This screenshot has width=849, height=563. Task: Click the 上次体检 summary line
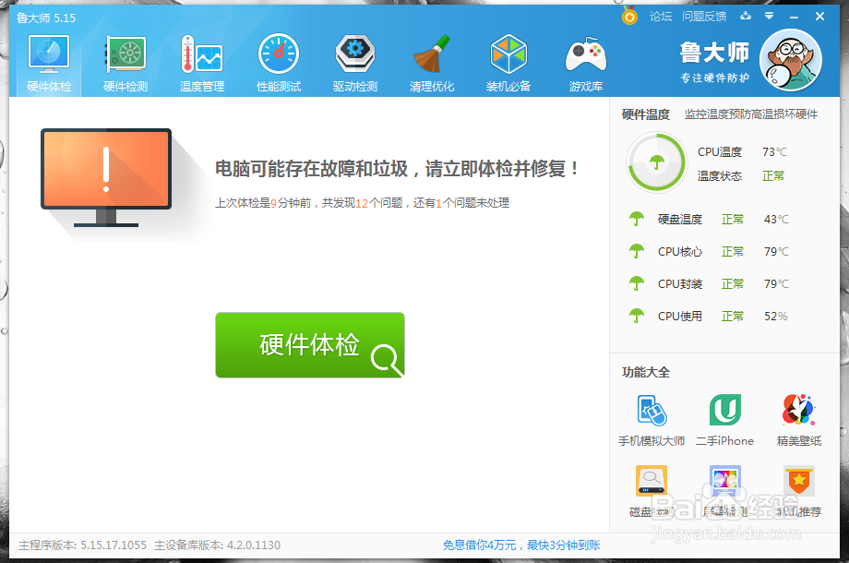(x=363, y=203)
